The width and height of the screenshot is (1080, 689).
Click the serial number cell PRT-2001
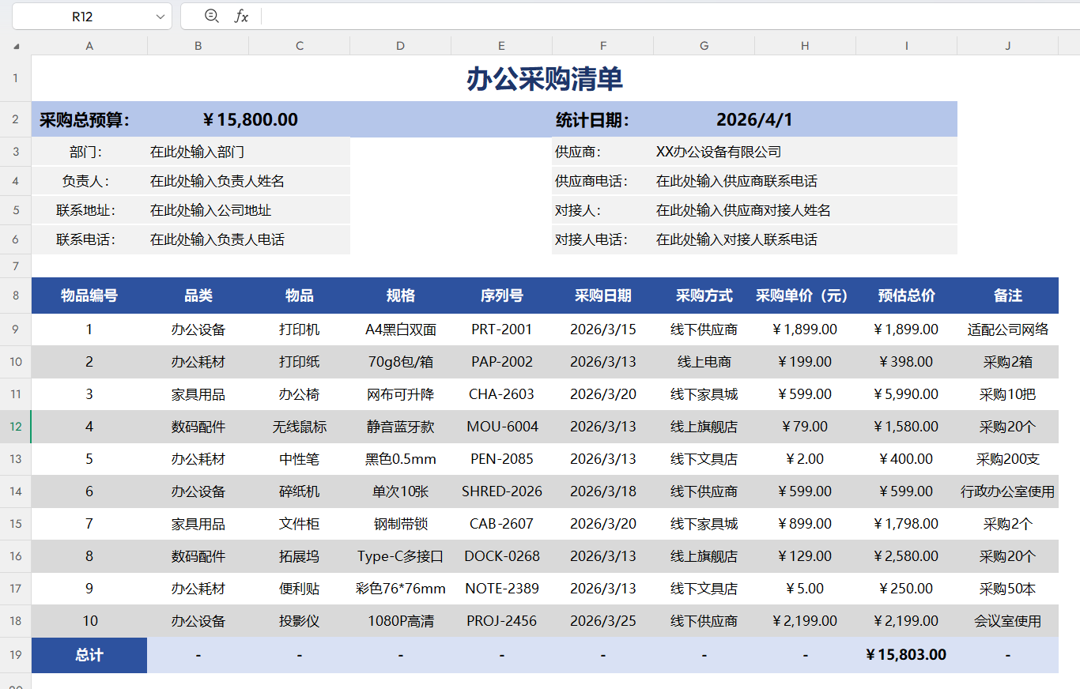coord(501,329)
